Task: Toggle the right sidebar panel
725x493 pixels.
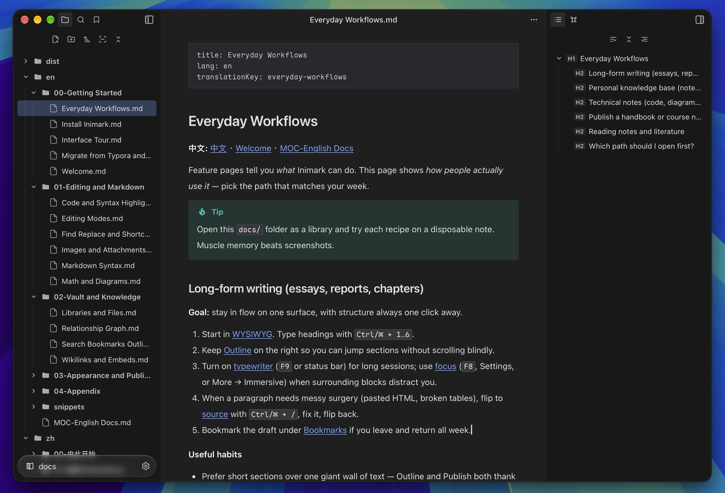Action: (x=700, y=20)
